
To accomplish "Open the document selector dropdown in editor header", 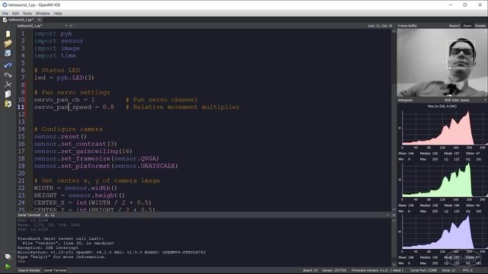I will click(x=66, y=26).
